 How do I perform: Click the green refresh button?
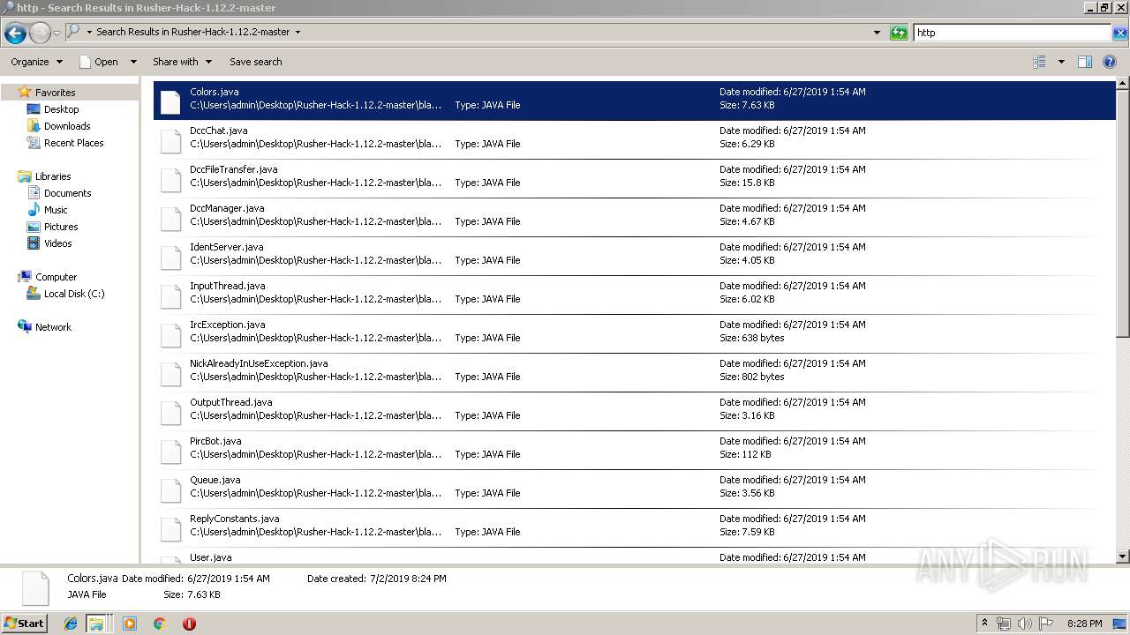click(899, 33)
